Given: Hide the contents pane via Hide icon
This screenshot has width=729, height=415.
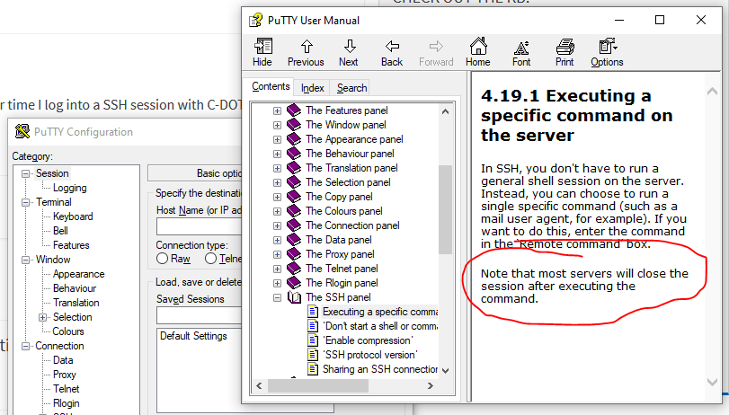Looking at the screenshot, I should (x=262, y=52).
